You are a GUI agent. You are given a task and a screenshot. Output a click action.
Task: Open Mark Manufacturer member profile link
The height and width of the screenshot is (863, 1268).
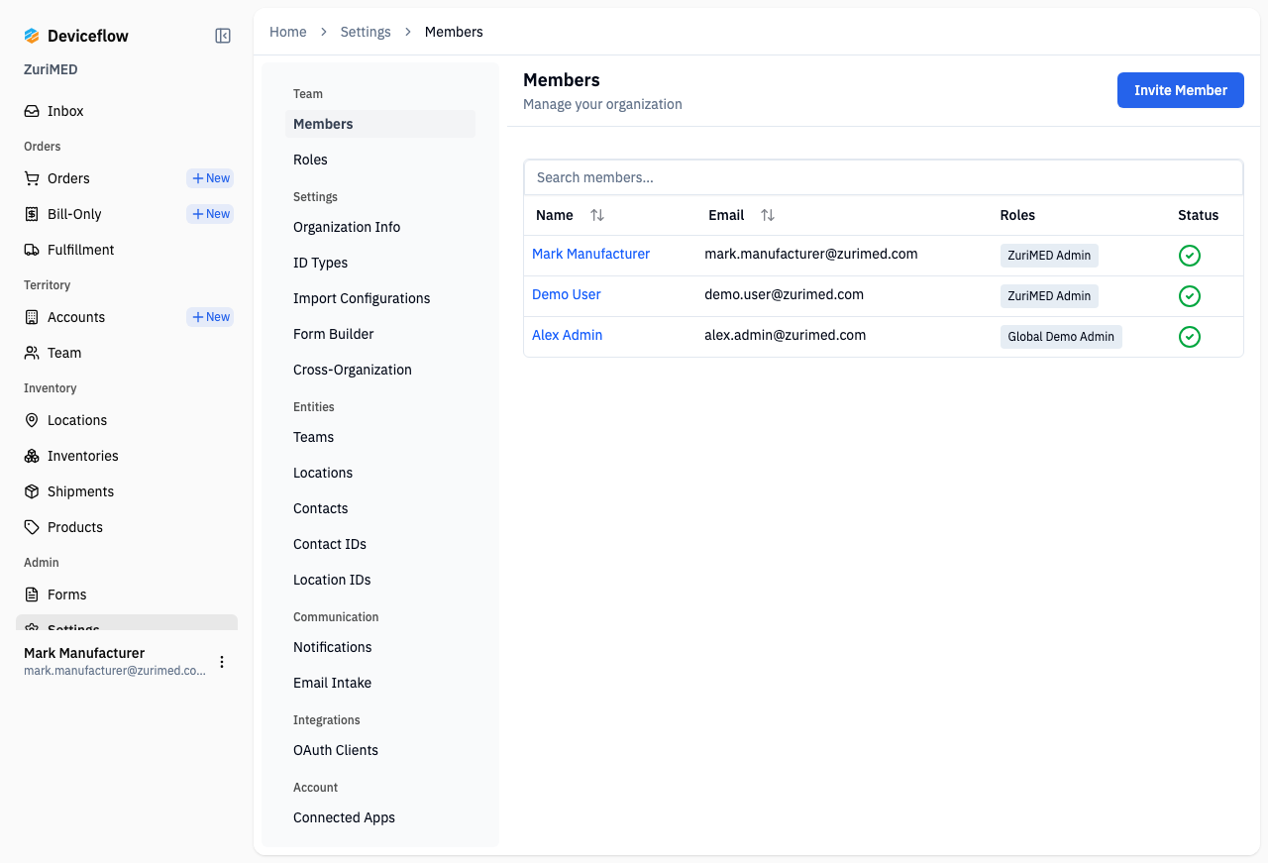click(590, 254)
